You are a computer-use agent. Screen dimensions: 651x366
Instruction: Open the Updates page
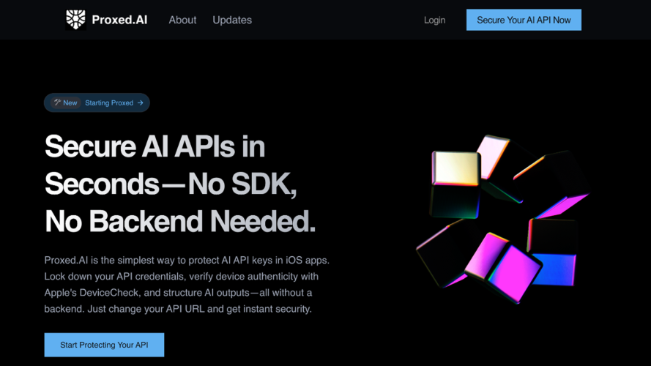pyautogui.click(x=232, y=20)
